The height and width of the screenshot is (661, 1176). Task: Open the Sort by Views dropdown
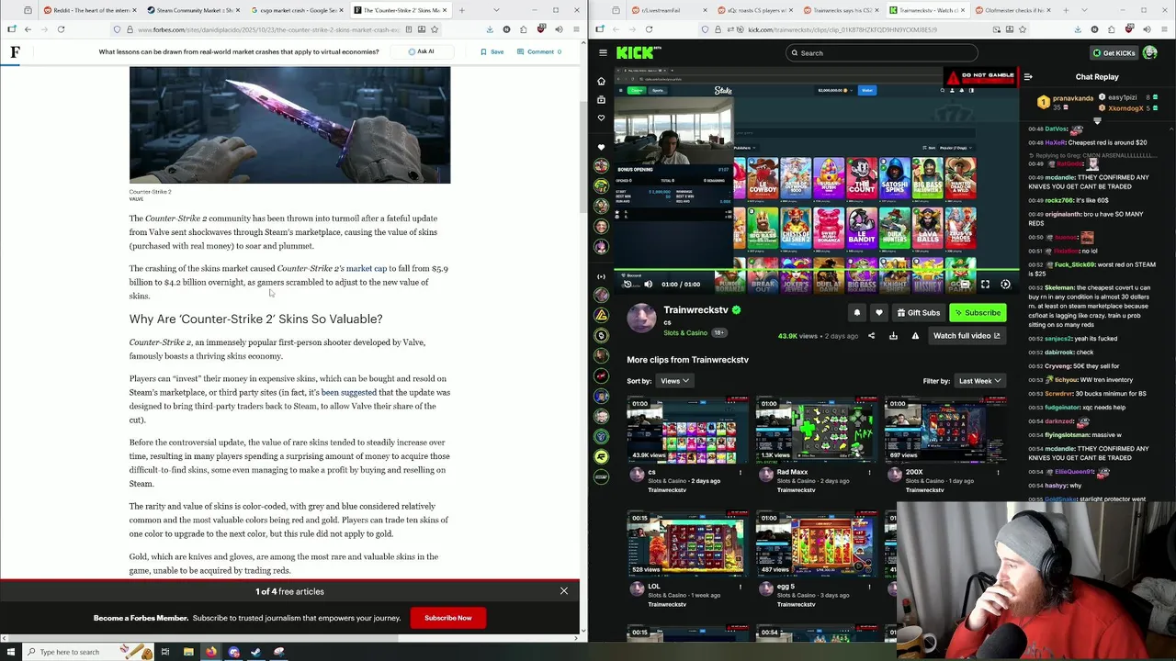point(673,381)
